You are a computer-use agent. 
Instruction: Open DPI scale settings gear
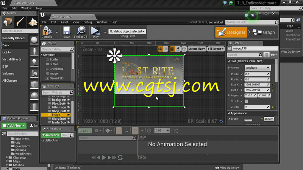click(x=221, y=121)
